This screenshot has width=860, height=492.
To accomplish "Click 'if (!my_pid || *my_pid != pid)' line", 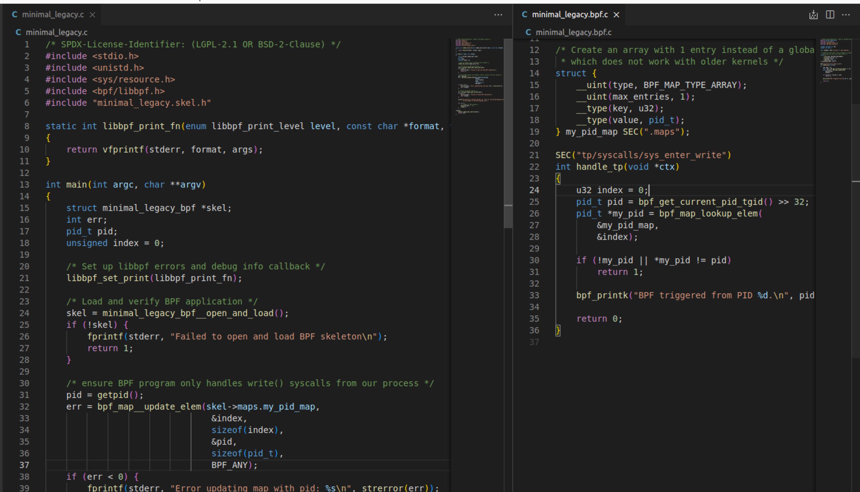I will pyautogui.click(x=653, y=260).
